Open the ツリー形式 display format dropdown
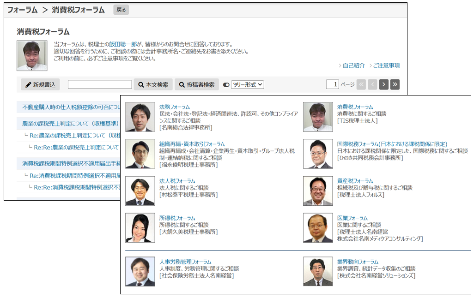Image resolution: width=474 pixels, height=298 pixels. point(247,84)
